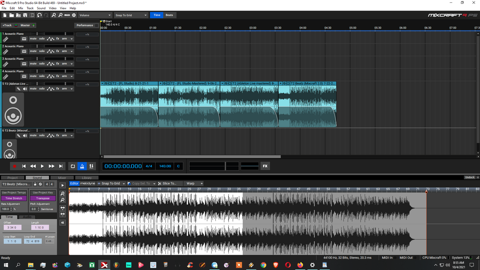Image resolution: width=480 pixels, height=270 pixels.
Task: Click the sound editor play preview button
Action: click(x=63, y=185)
